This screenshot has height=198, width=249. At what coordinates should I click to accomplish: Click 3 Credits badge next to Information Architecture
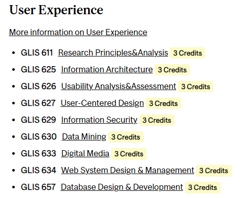[x=172, y=70]
